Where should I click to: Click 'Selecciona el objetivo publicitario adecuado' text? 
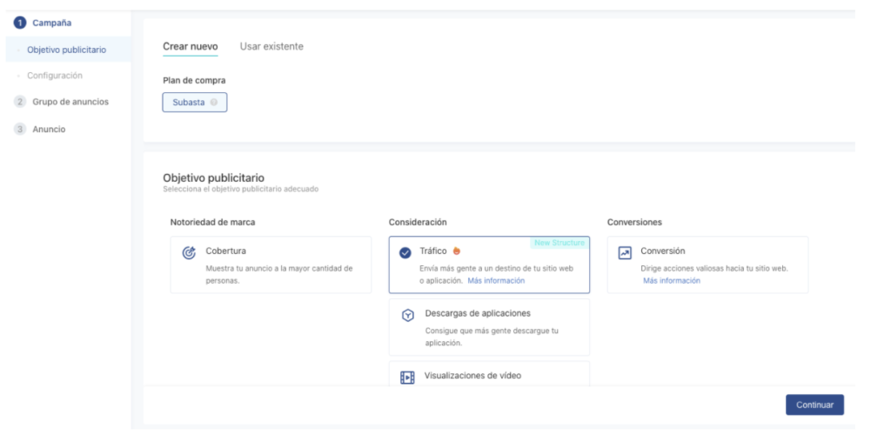[x=240, y=189]
